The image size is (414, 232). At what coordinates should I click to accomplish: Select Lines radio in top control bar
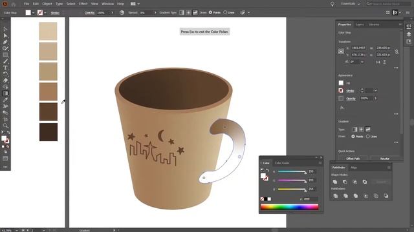[x=225, y=12]
